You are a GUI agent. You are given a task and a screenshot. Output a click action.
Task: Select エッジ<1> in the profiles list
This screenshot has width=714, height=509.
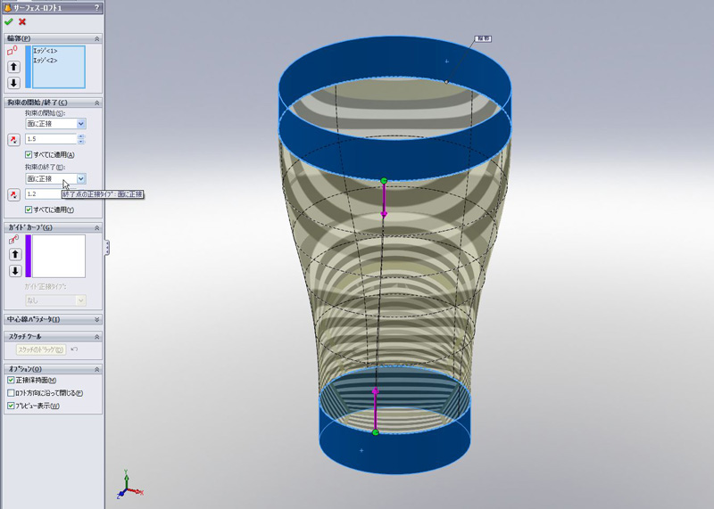click(46, 52)
